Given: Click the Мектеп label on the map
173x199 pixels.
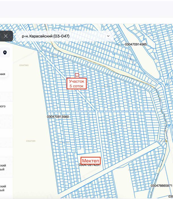Looking at the screenshot, I should [91, 161].
